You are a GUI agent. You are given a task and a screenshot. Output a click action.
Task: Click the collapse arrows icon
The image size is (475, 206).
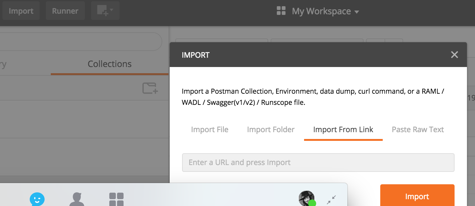[331, 199]
